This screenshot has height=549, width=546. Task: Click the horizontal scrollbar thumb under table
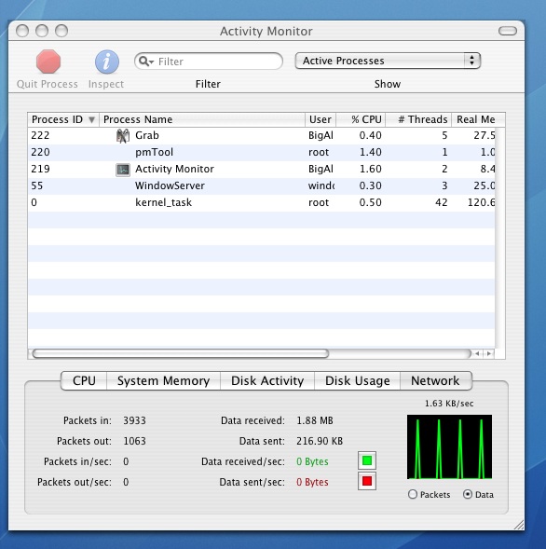(181, 353)
